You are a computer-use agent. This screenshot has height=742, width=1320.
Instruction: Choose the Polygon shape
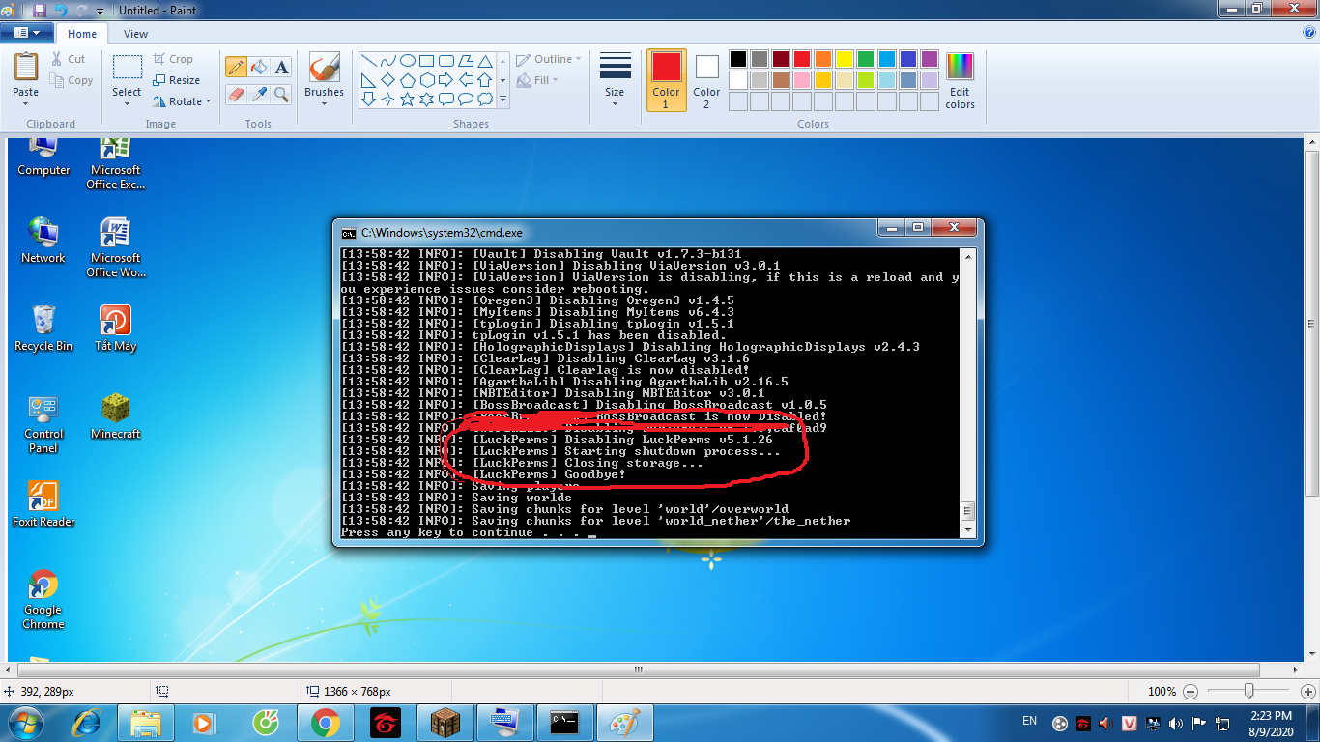465,60
